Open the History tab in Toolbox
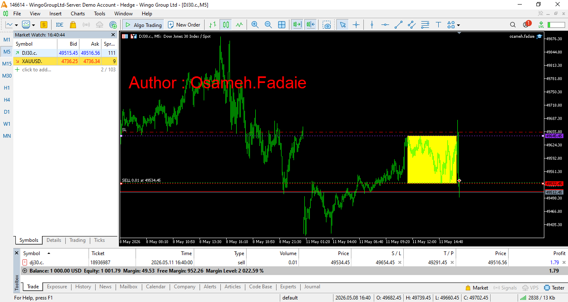 (83, 287)
